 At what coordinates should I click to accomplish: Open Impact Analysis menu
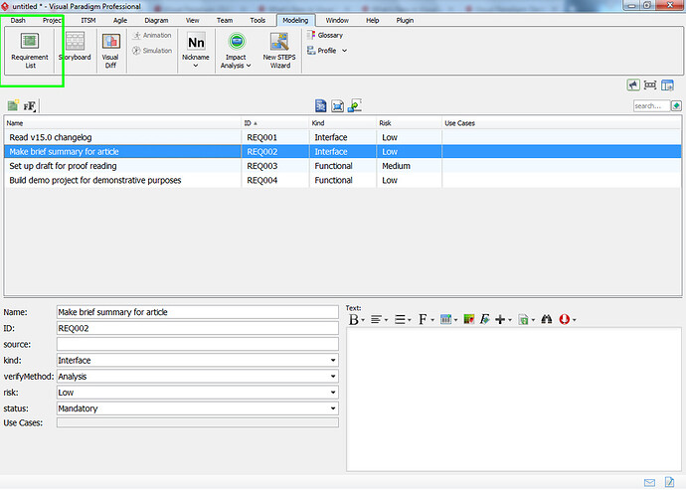click(x=236, y=51)
